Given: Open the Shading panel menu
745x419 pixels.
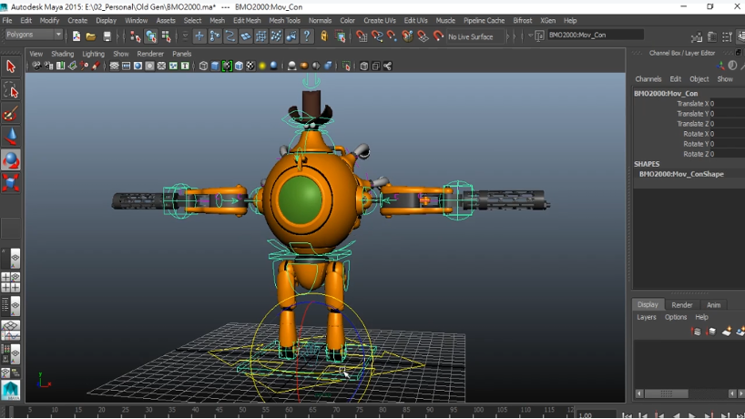Looking at the screenshot, I should pos(62,54).
